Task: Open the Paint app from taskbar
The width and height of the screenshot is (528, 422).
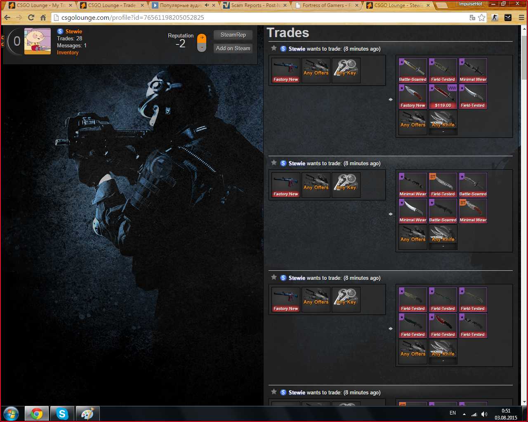Action: coord(87,414)
